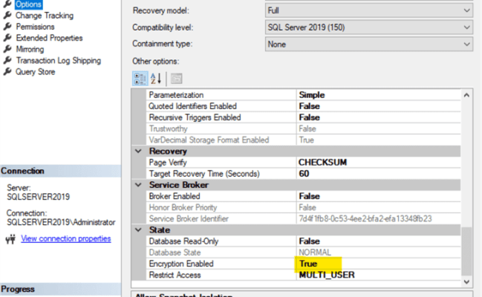Image resolution: width=482 pixels, height=297 pixels.
Task: Click the property grid scrollbar thumb
Action: [x=466, y=252]
